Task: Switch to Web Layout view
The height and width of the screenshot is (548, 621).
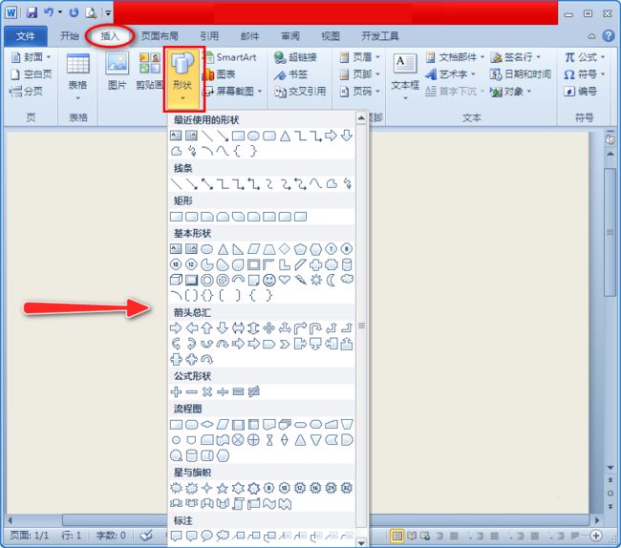Action: 425,536
